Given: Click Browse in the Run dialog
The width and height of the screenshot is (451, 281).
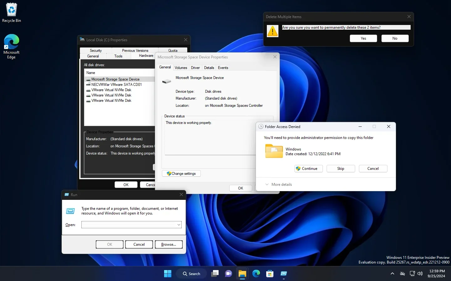Looking at the screenshot, I should pyautogui.click(x=169, y=244).
